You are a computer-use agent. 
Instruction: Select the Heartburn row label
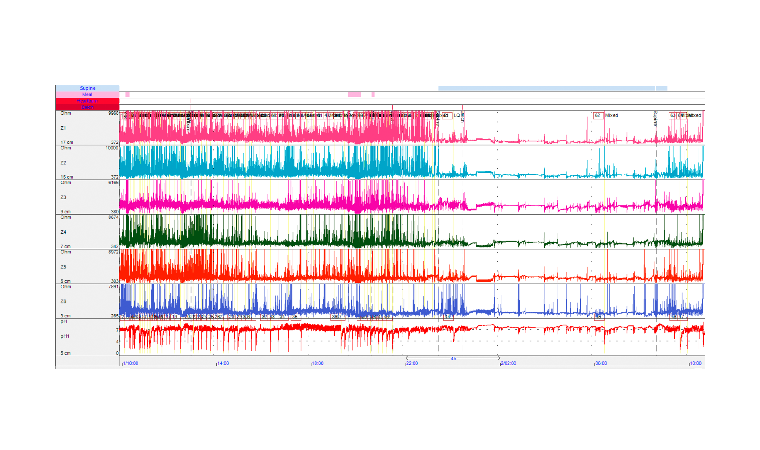88,101
